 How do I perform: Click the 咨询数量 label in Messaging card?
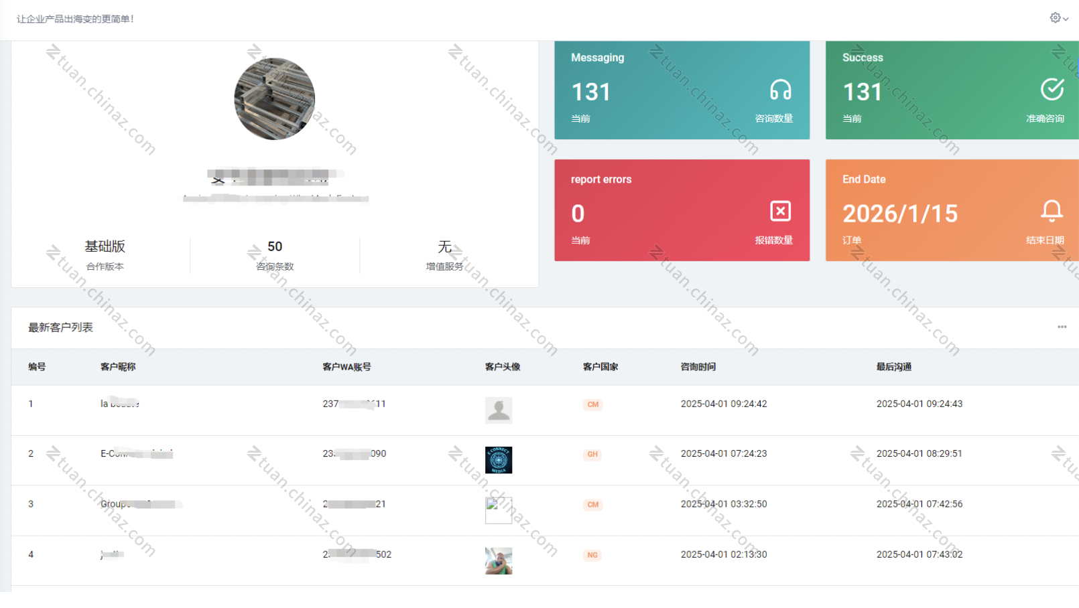point(774,119)
